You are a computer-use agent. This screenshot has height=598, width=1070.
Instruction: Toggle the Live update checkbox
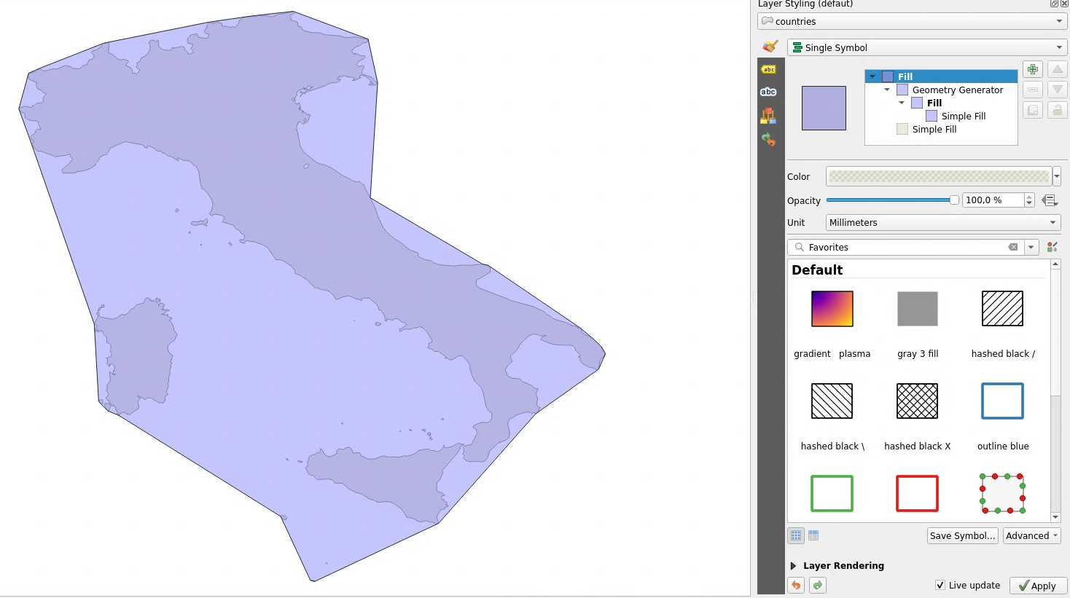coord(940,585)
